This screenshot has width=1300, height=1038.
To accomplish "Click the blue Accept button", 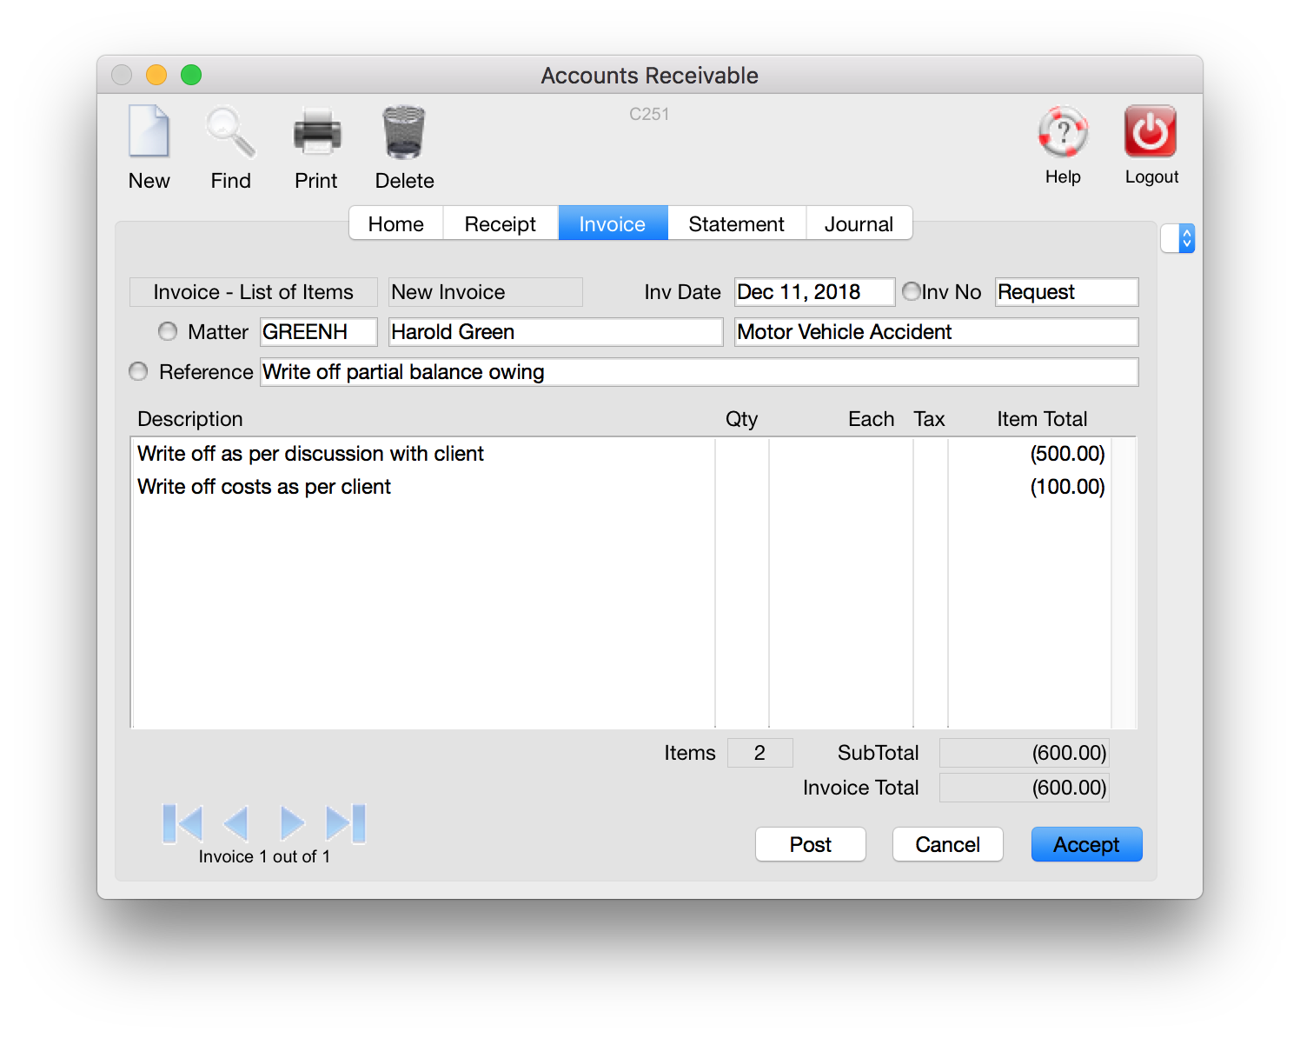I will (1087, 844).
